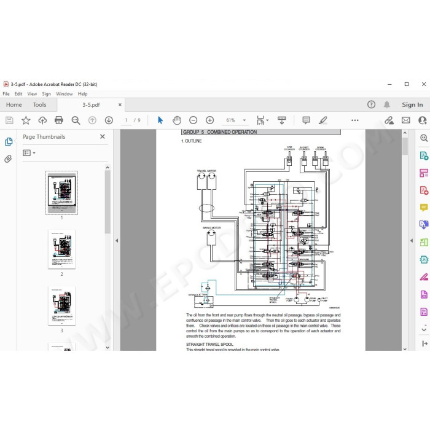Click the scrolling mode icon
430x430 pixels.
(x=281, y=120)
